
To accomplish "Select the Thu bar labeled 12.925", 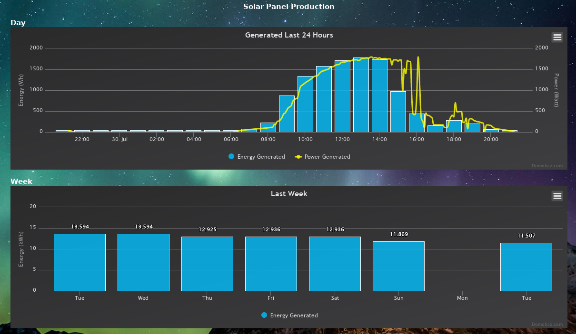I will (x=207, y=264).
